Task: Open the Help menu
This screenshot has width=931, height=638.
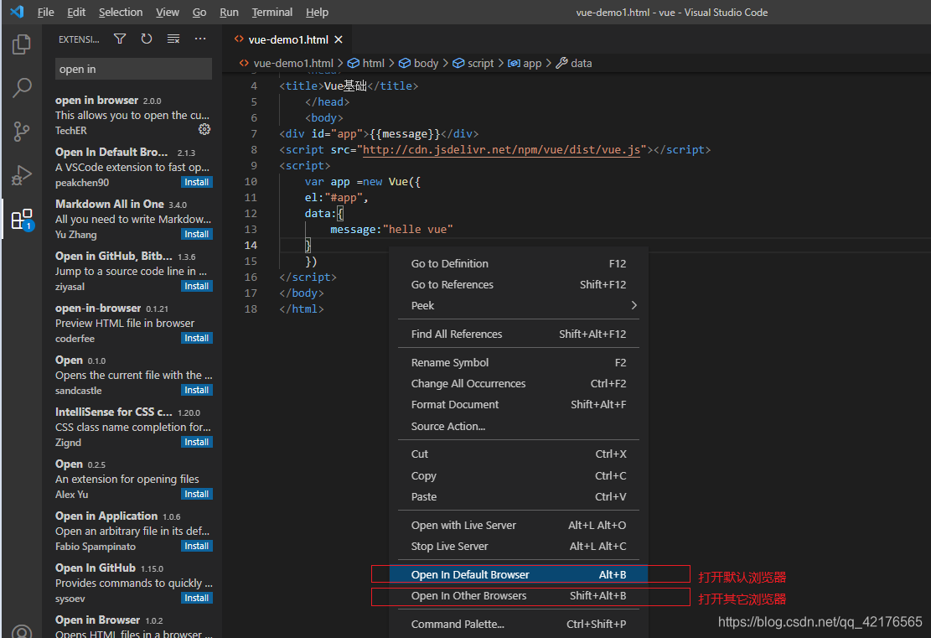Action: point(317,12)
